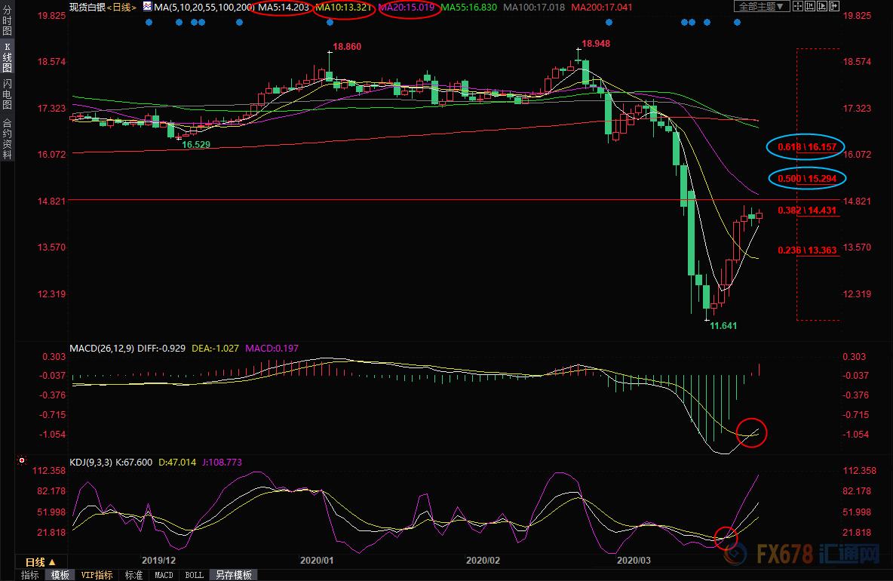
Task: Click the MACD(26,12,9) indicator label
Action: tap(102, 348)
